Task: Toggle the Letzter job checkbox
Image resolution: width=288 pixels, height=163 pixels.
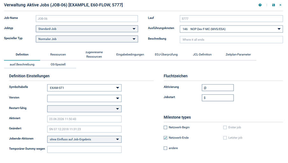Action: (x=225, y=138)
